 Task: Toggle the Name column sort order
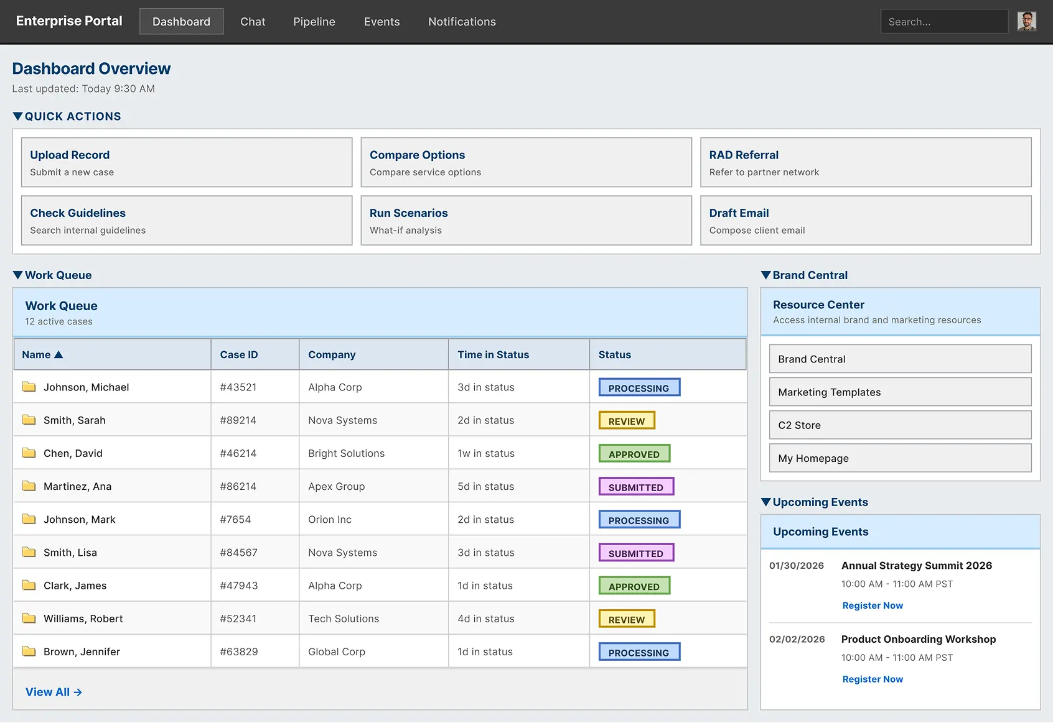click(x=42, y=354)
